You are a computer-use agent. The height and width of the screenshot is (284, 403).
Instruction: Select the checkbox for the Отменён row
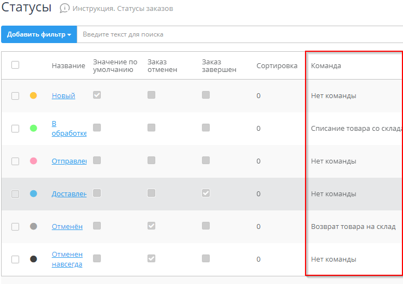[x=15, y=227]
